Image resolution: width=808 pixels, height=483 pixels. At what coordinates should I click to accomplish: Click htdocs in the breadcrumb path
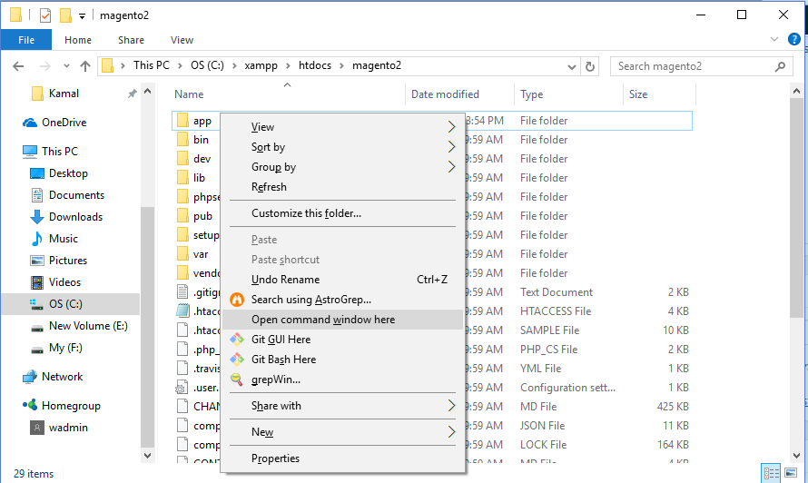coord(315,65)
